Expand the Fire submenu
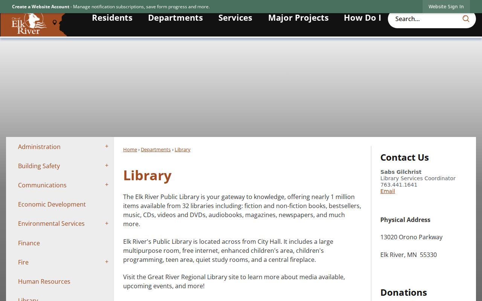 107,262
